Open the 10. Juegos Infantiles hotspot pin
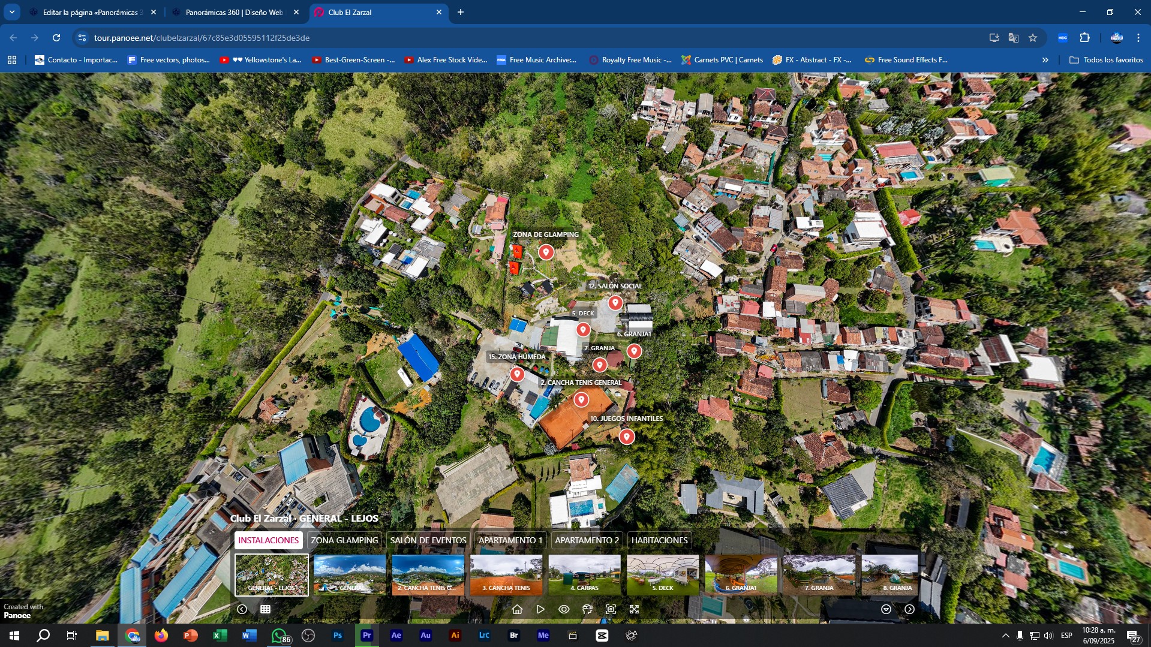This screenshot has width=1151, height=647. [x=626, y=437]
